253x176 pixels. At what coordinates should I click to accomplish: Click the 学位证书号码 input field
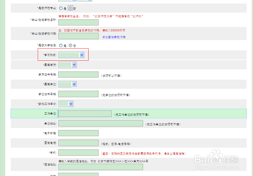pos(78,94)
